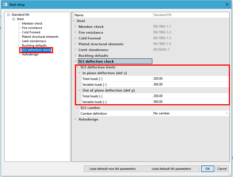The height and width of the screenshot is (177, 233).
Task: Select Autodesign in the left tree
Action: tap(30, 54)
